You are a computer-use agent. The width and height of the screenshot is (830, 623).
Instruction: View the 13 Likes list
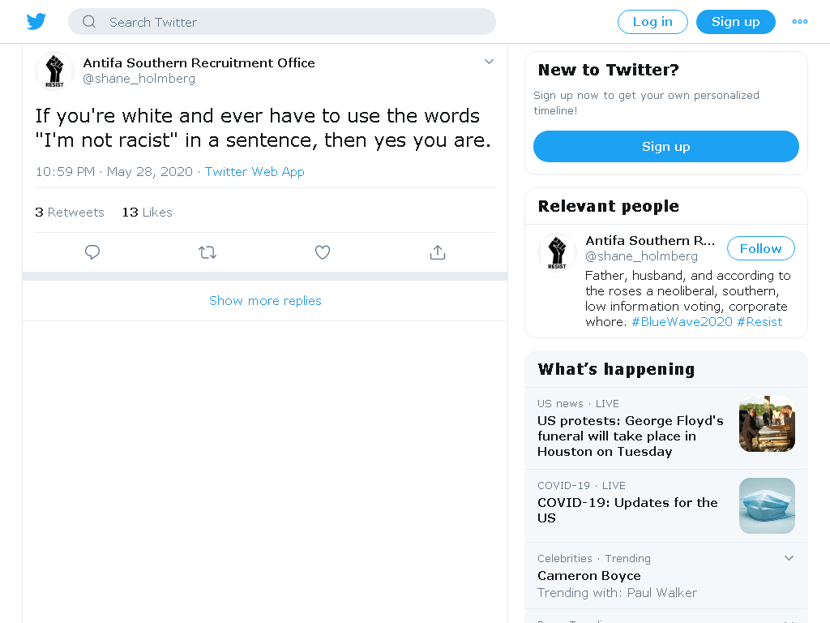(x=148, y=212)
